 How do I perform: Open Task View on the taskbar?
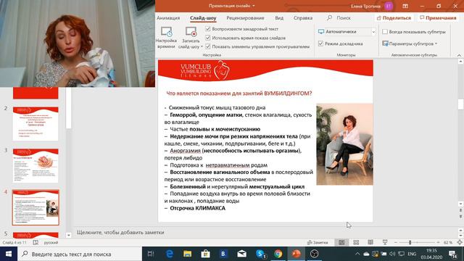click(151, 254)
